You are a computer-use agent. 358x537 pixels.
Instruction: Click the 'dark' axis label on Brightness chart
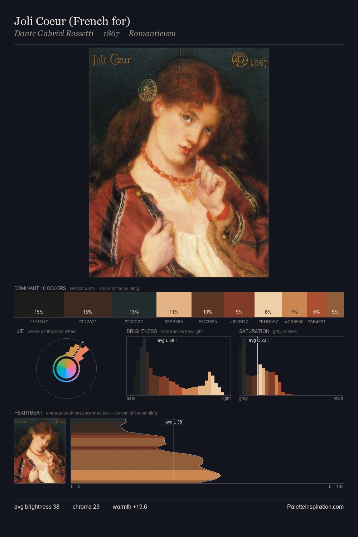click(x=131, y=398)
